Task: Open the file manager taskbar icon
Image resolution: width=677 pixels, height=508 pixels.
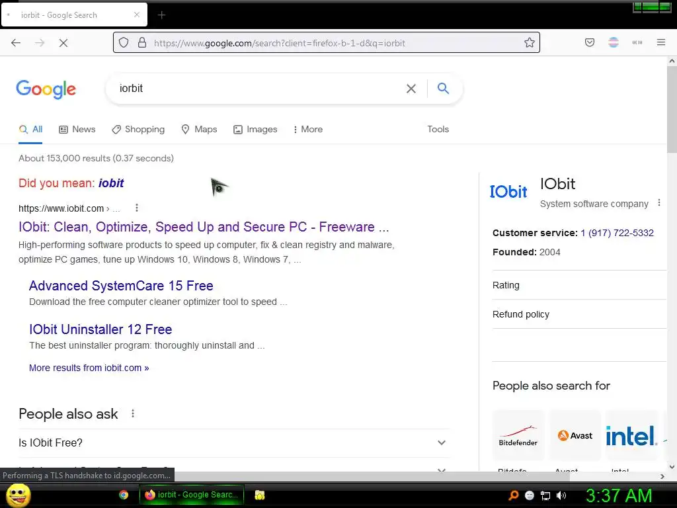Action: coord(259,495)
